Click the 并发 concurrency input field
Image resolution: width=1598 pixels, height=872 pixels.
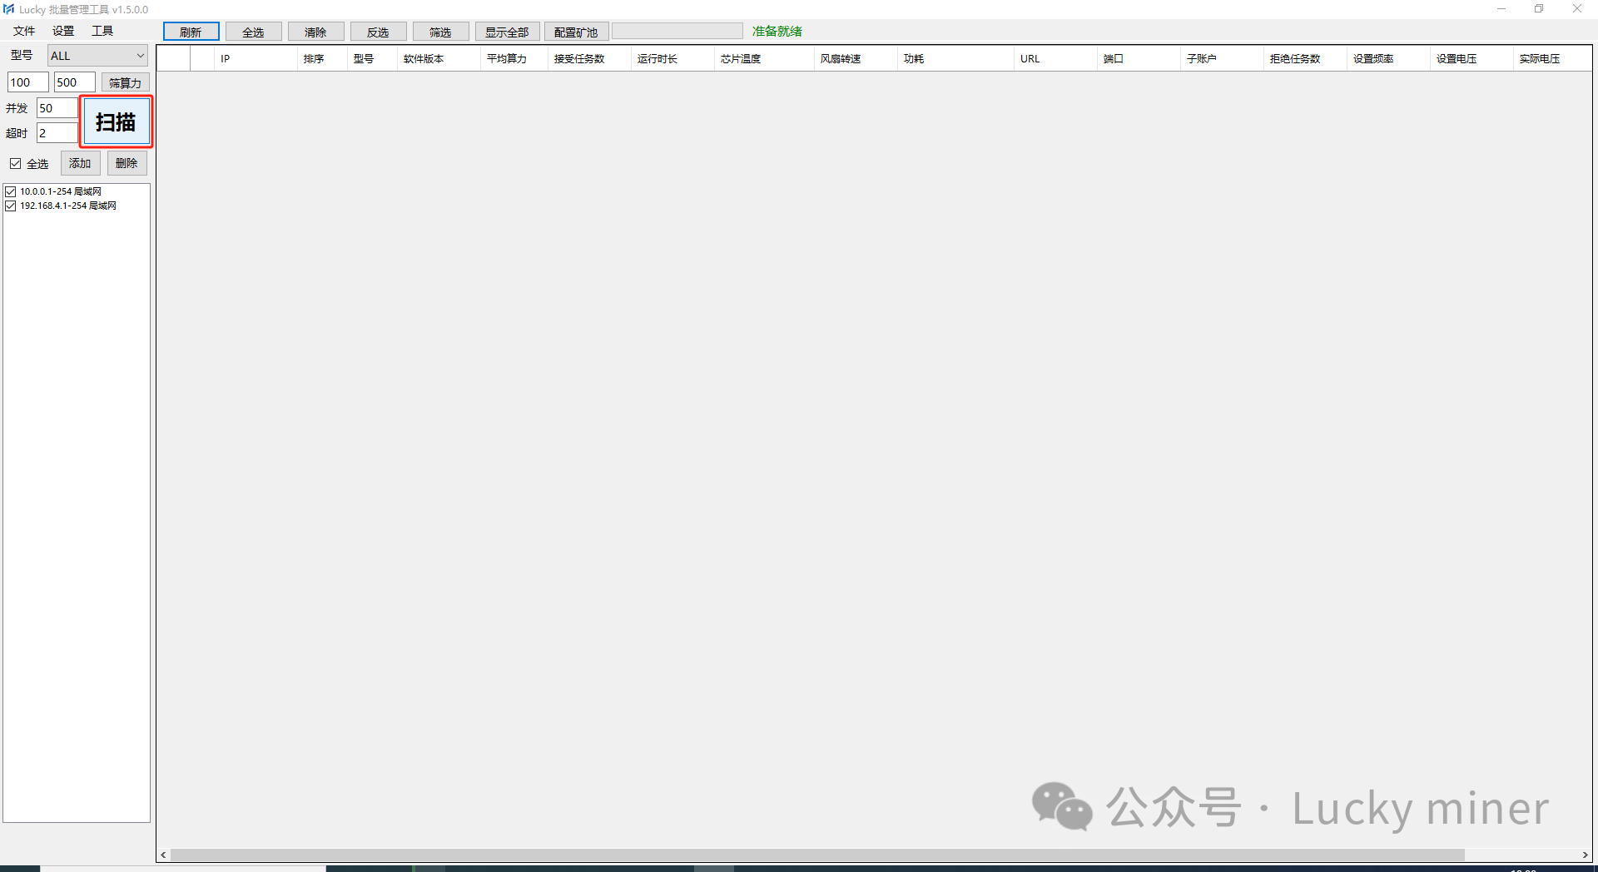tap(57, 108)
